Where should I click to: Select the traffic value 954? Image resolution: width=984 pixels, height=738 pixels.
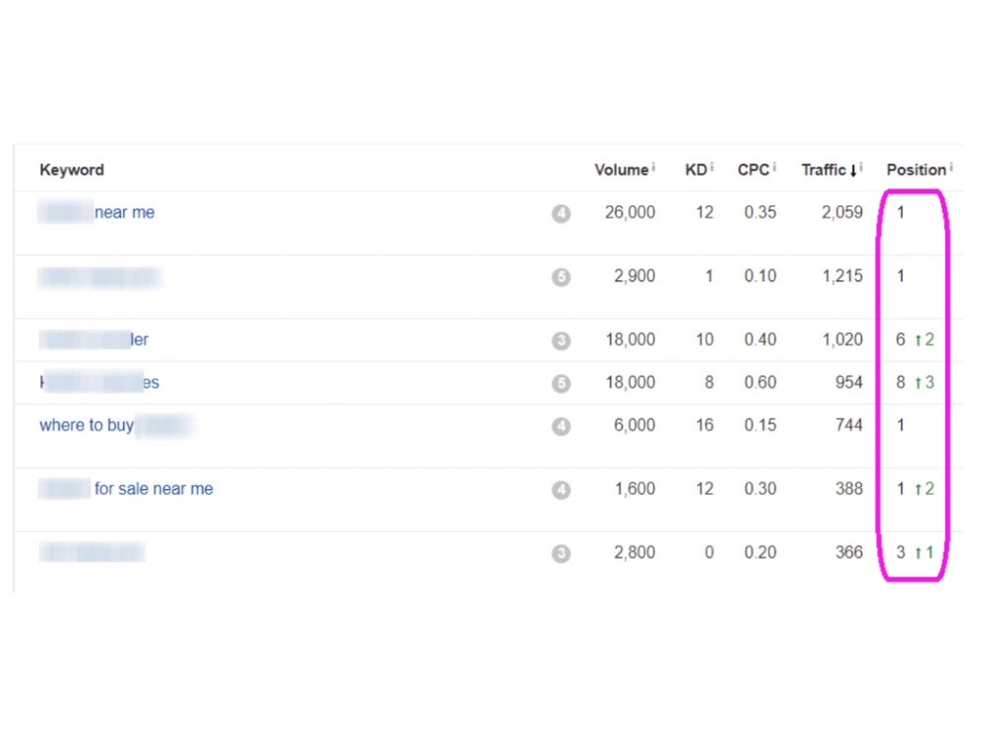click(x=848, y=382)
